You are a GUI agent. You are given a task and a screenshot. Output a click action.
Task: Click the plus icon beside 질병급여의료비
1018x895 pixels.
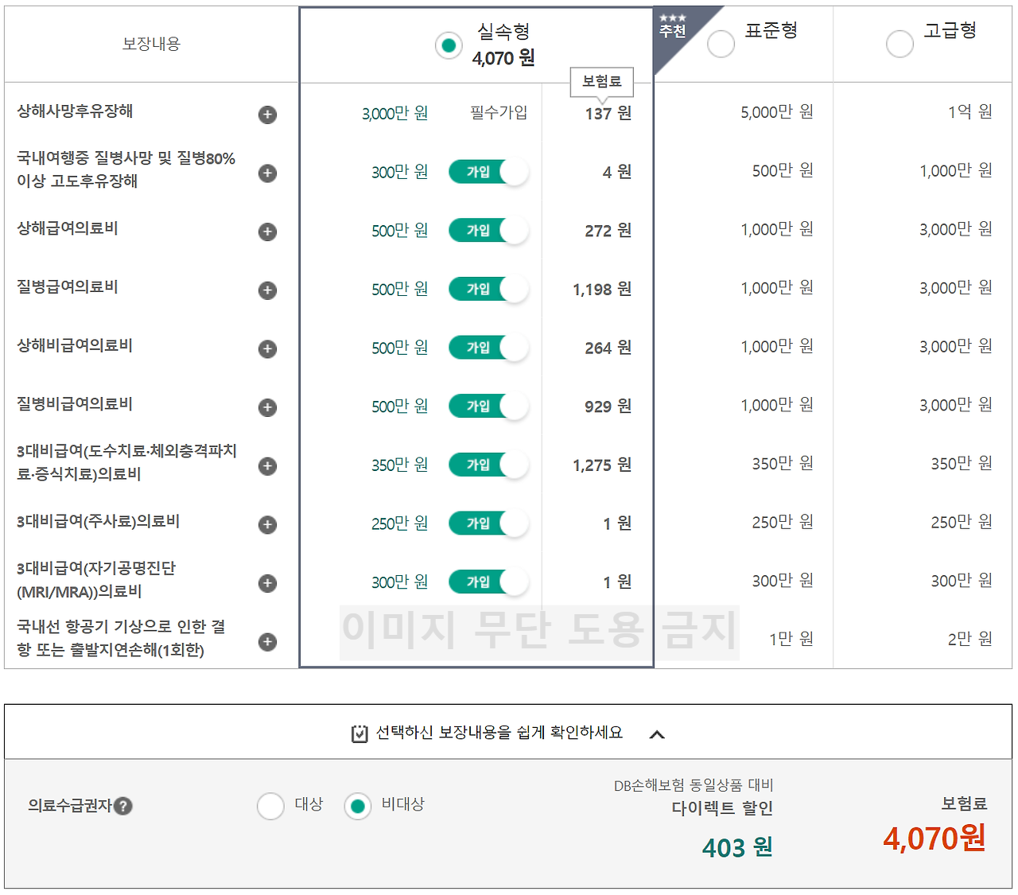pos(267,290)
